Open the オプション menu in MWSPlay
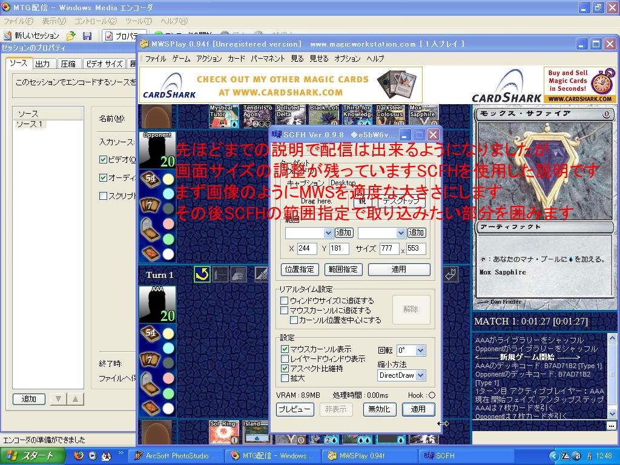Viewport: 620px width, 465px height. (347, 59)
